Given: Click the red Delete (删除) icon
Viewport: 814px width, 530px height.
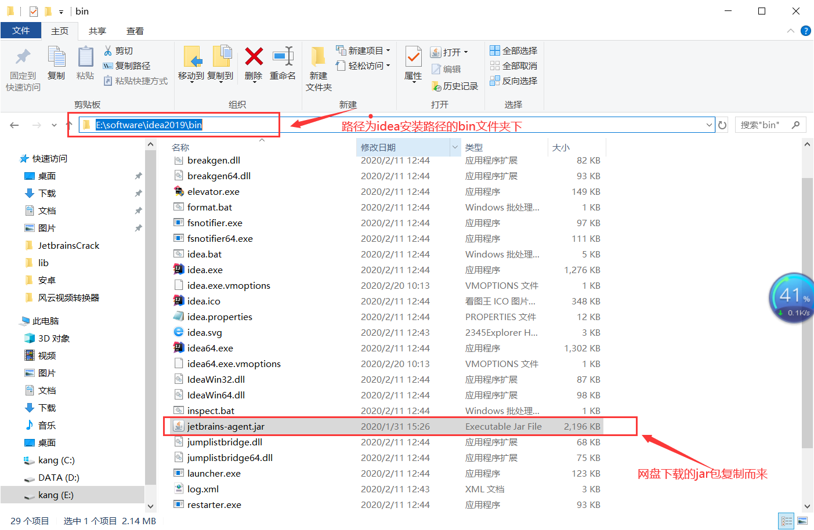Looking at the screenshot, I should click(254, 56).
